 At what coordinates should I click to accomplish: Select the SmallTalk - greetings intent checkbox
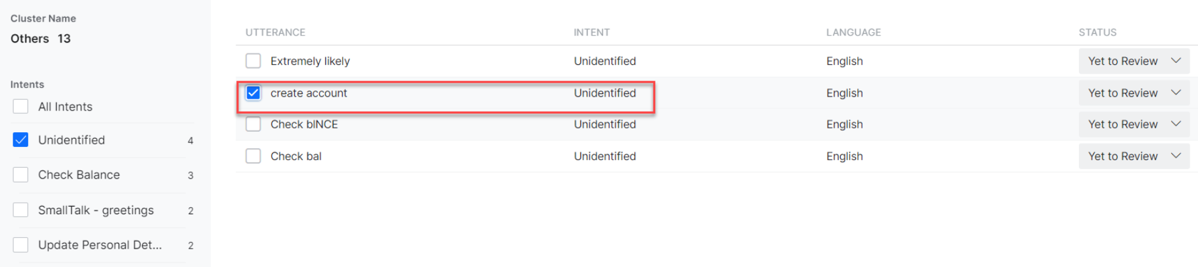pos(21,210)
